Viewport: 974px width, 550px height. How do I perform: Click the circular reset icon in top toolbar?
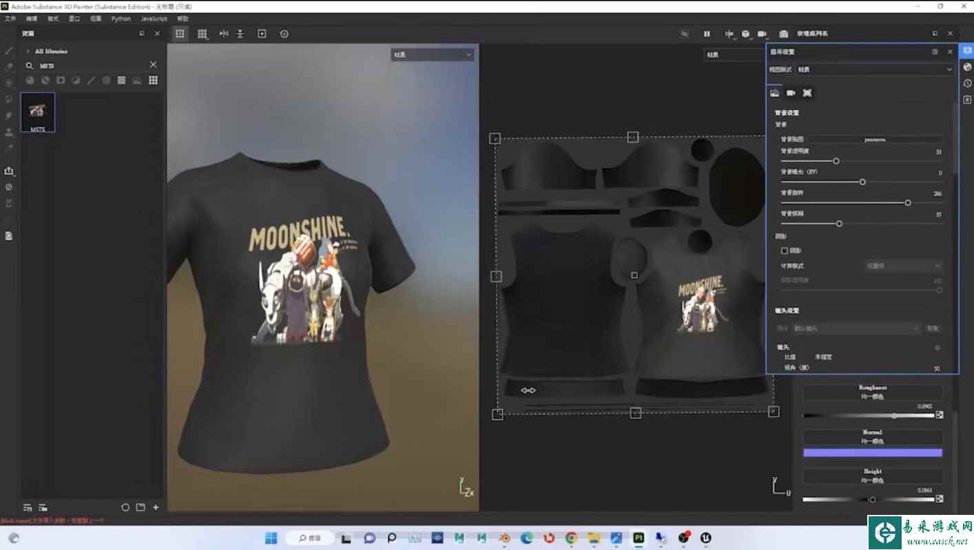[284, 33]
